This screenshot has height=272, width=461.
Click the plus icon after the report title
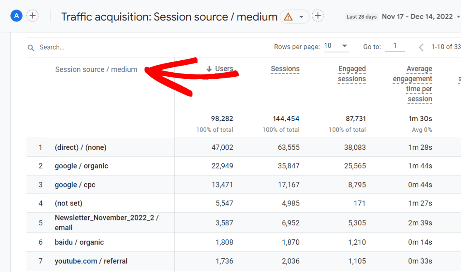pos(319,16)
